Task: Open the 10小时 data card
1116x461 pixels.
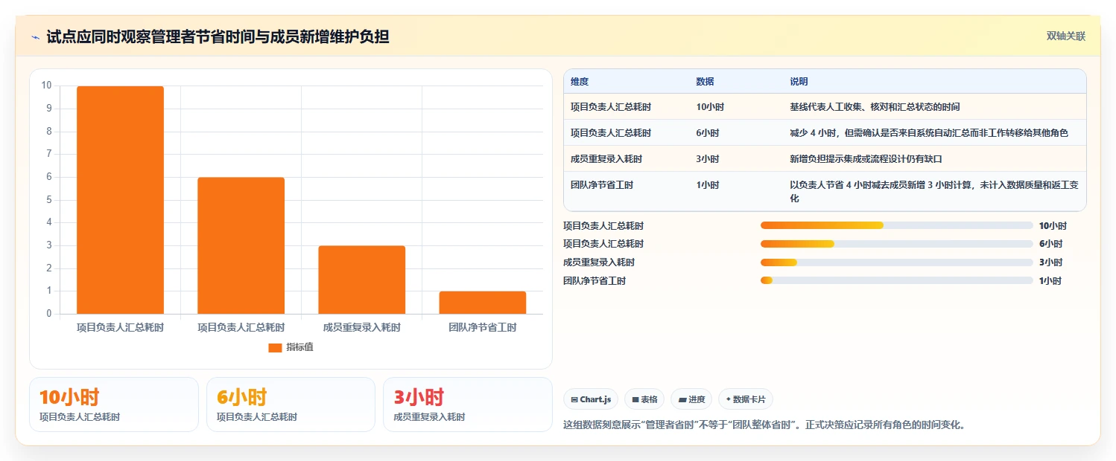Action: click(x=114, y=404)
